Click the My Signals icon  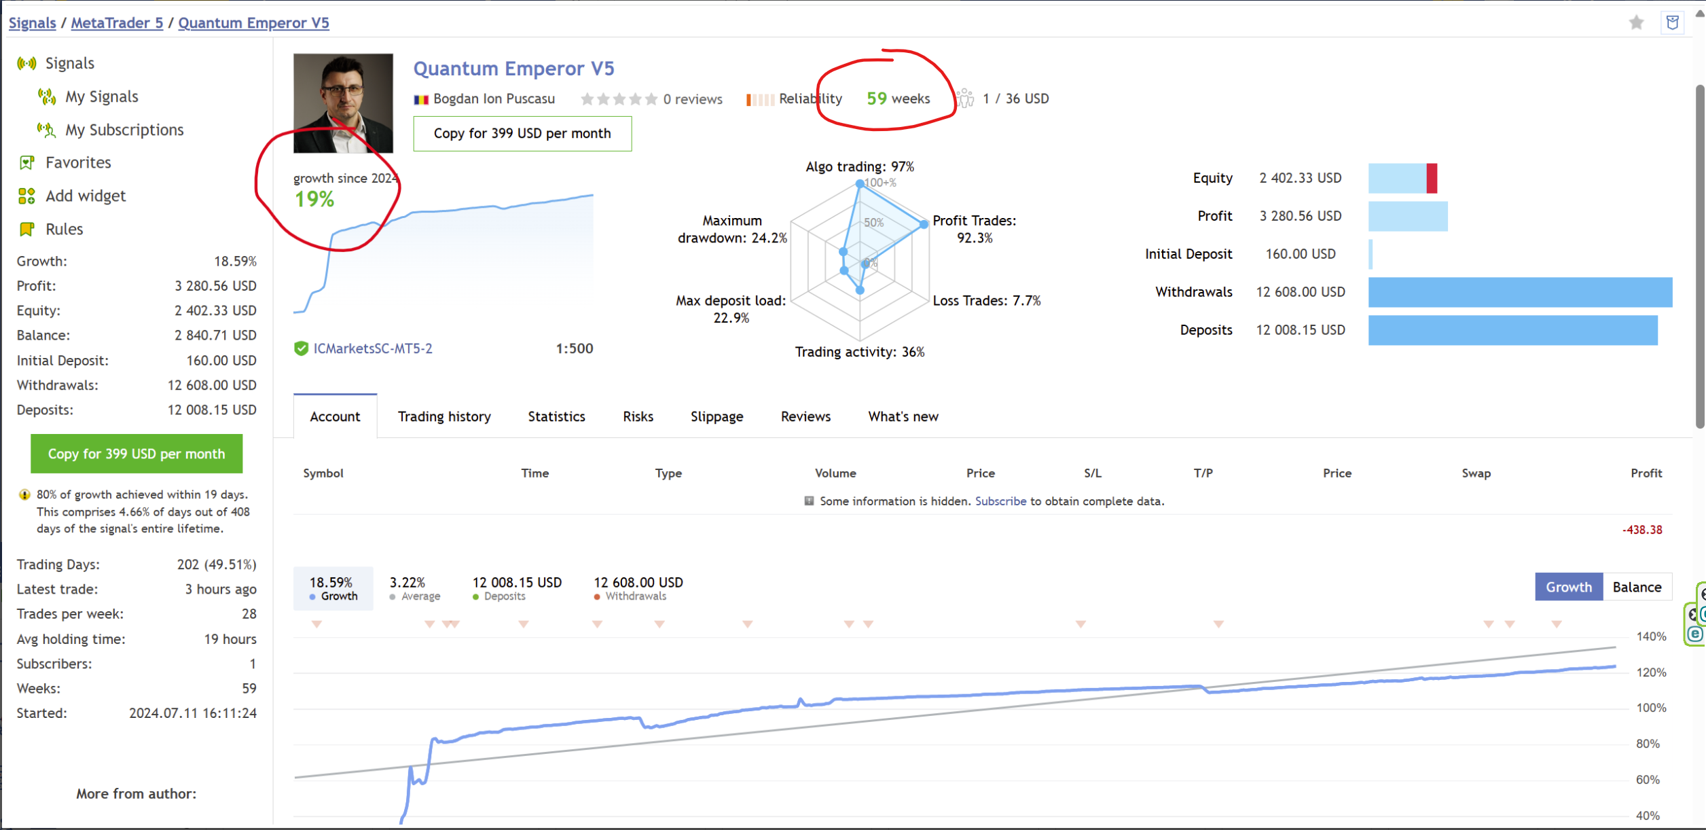click(47, 96)
